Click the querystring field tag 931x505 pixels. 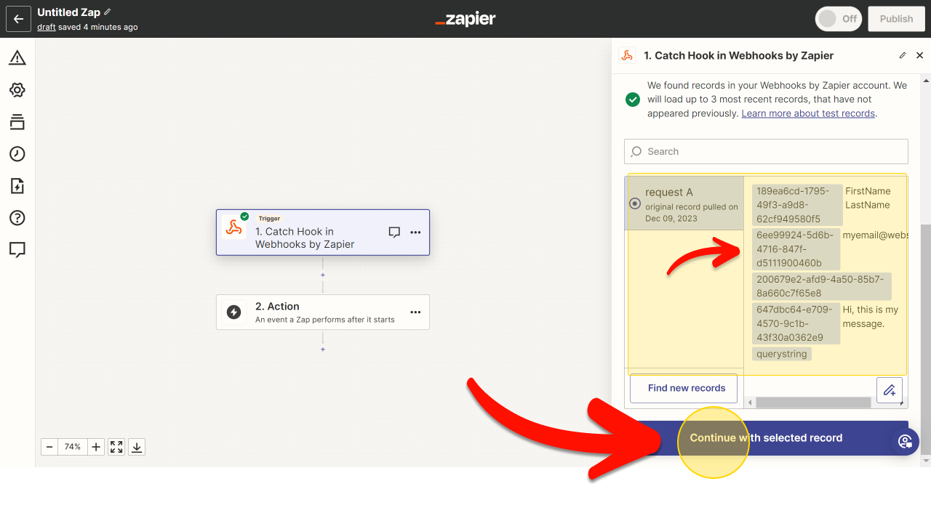point(782,354)
